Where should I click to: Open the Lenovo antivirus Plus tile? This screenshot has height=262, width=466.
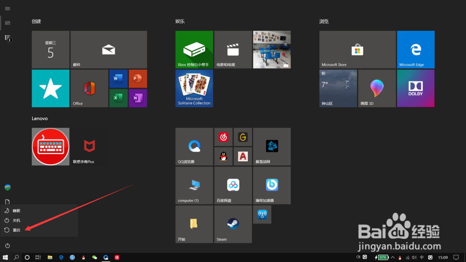(x=89, y=147)
